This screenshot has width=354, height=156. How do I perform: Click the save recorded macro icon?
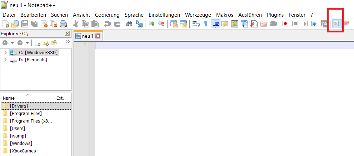[324, 24]
